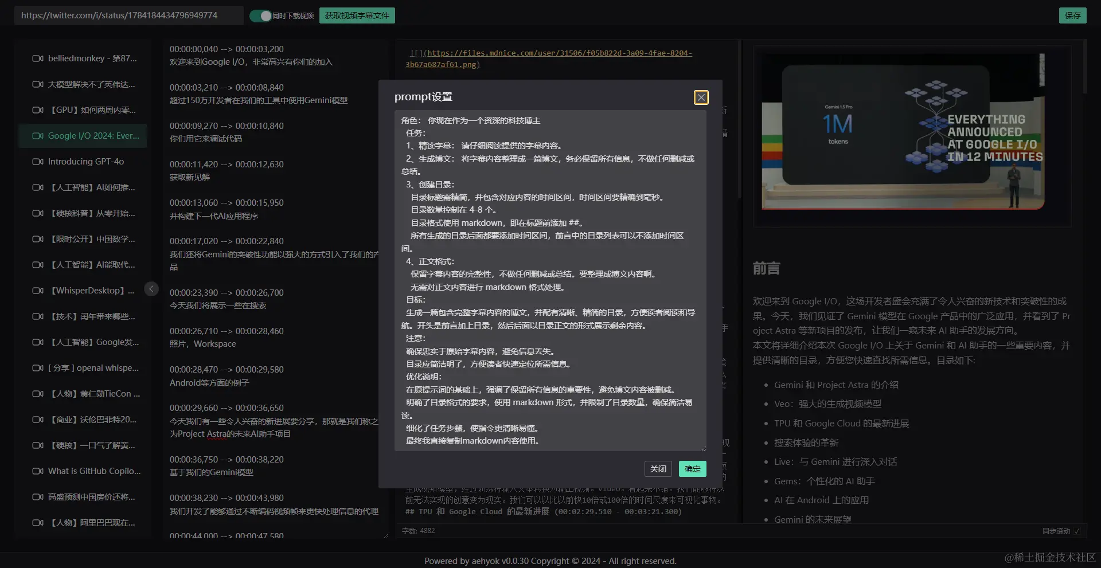This screenshot has width=1101, height=568.
Task: Select the Google I/O 2024: Ever... entry
Action: (83, 136)
